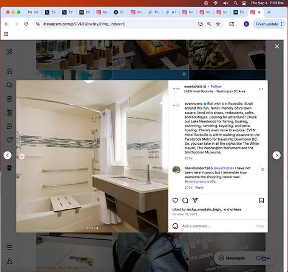
Task: Open Instagram home from sidebar
Action: pos(9,71)
